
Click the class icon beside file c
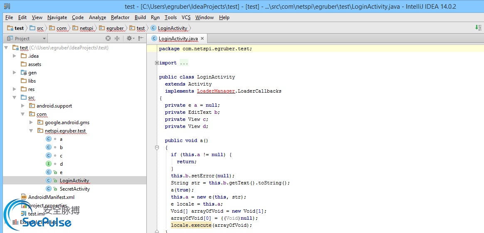point(49,156)
